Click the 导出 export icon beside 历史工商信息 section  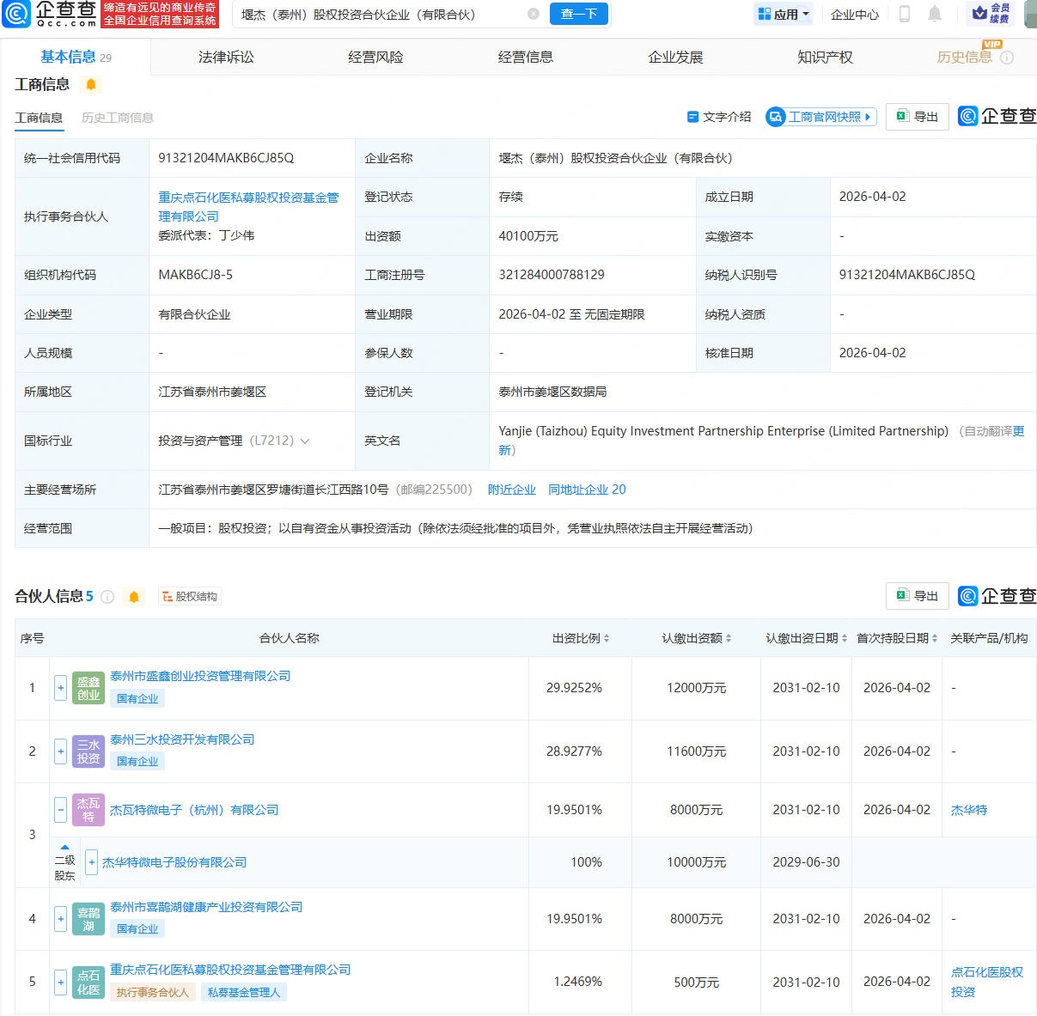(x=917, y=117)
